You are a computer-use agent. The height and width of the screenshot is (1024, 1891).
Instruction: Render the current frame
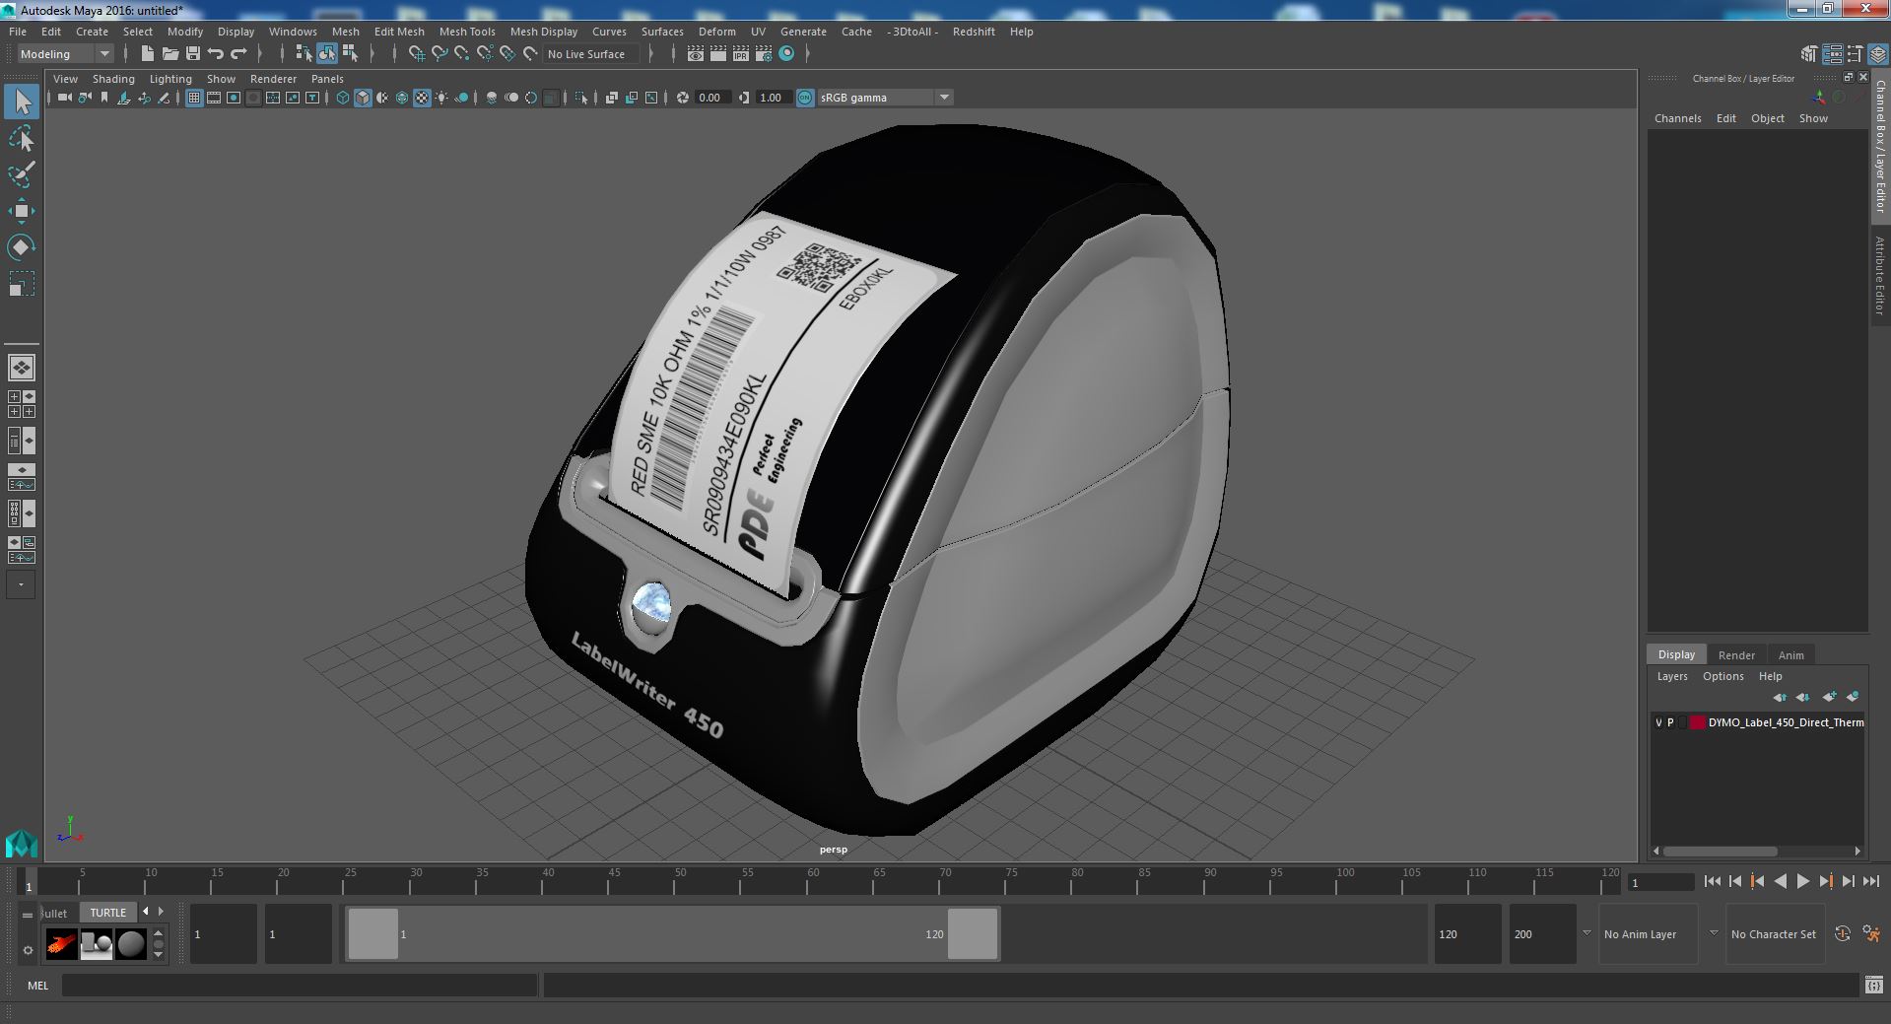pos(718,54)
